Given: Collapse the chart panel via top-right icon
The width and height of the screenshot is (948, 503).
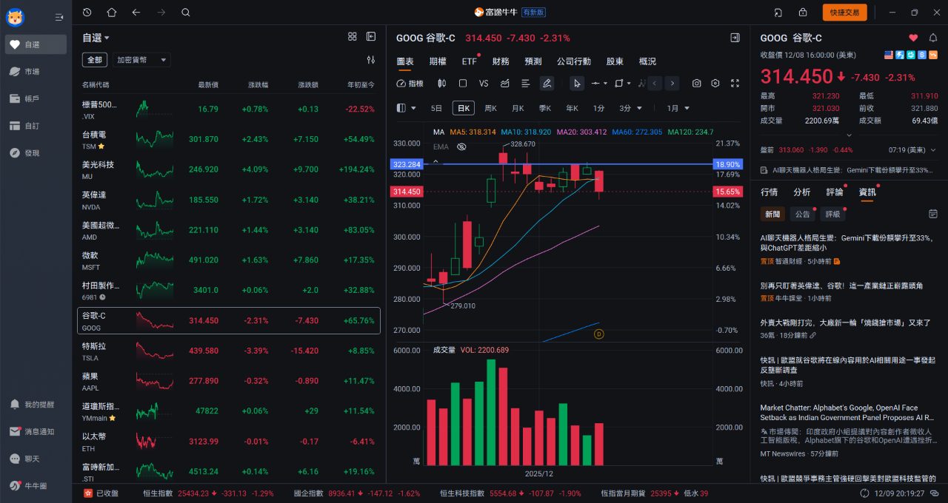Looking at the screenshot, I should click(x=735, y=38).
